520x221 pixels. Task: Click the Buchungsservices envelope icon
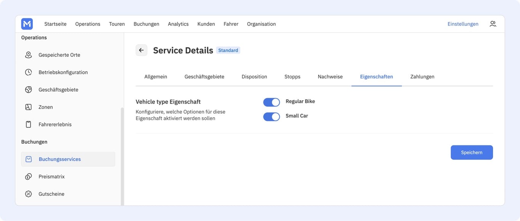coord(29,159)
